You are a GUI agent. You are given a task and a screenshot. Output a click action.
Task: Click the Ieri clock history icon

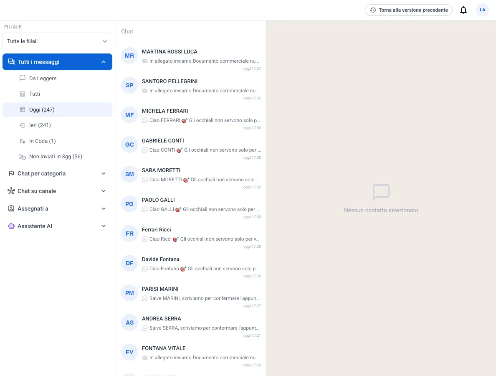point(23,125)
